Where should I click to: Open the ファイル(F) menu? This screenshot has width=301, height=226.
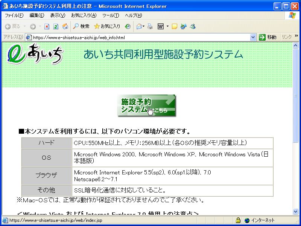tap(14, 15)
